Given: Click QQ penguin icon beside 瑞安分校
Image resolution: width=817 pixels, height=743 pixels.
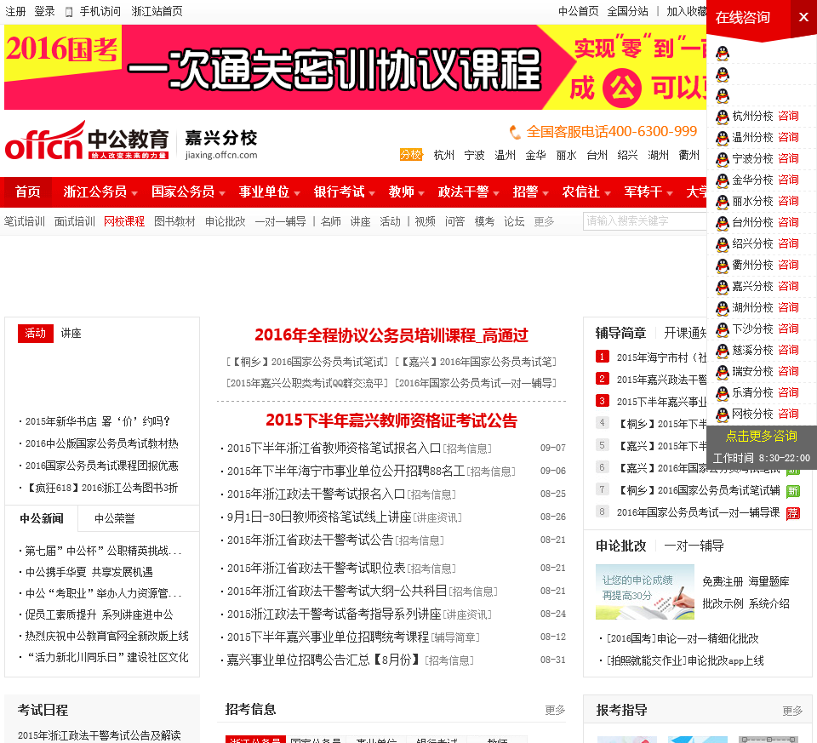Looking at the screenshot, I should click(x=723, y=372).
